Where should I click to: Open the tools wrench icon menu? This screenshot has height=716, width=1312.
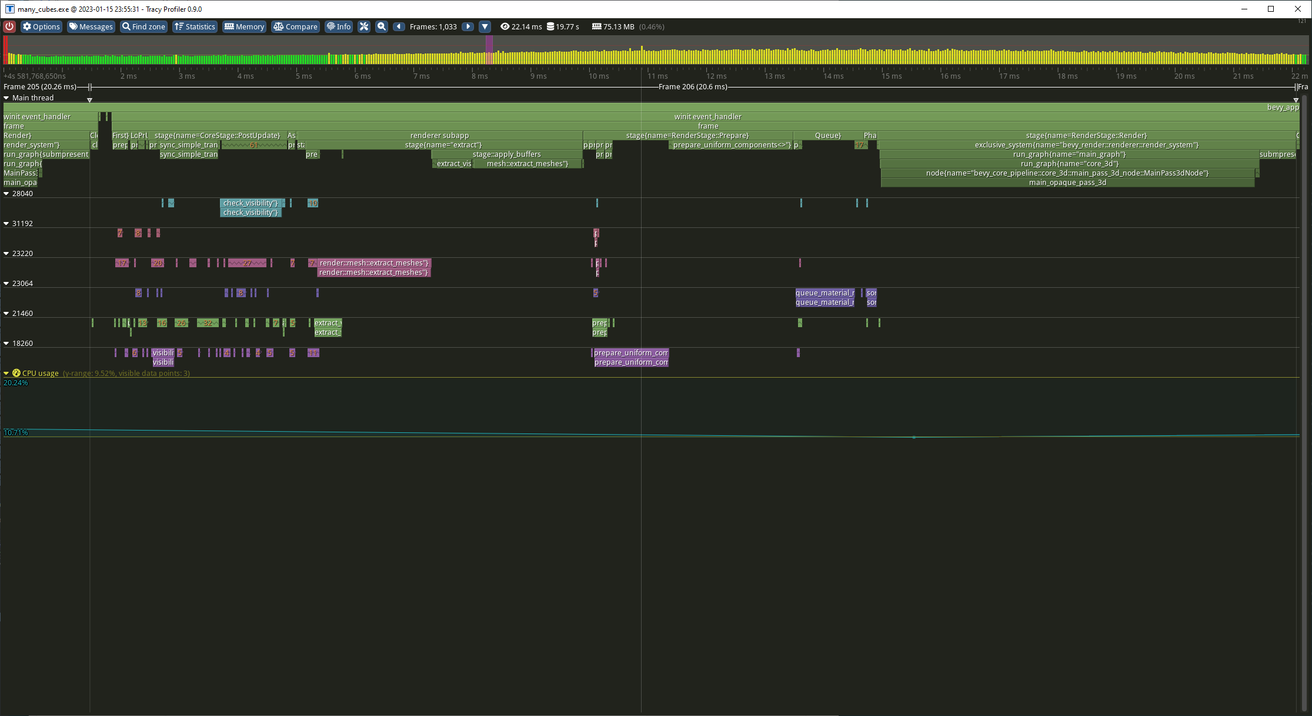364,26
